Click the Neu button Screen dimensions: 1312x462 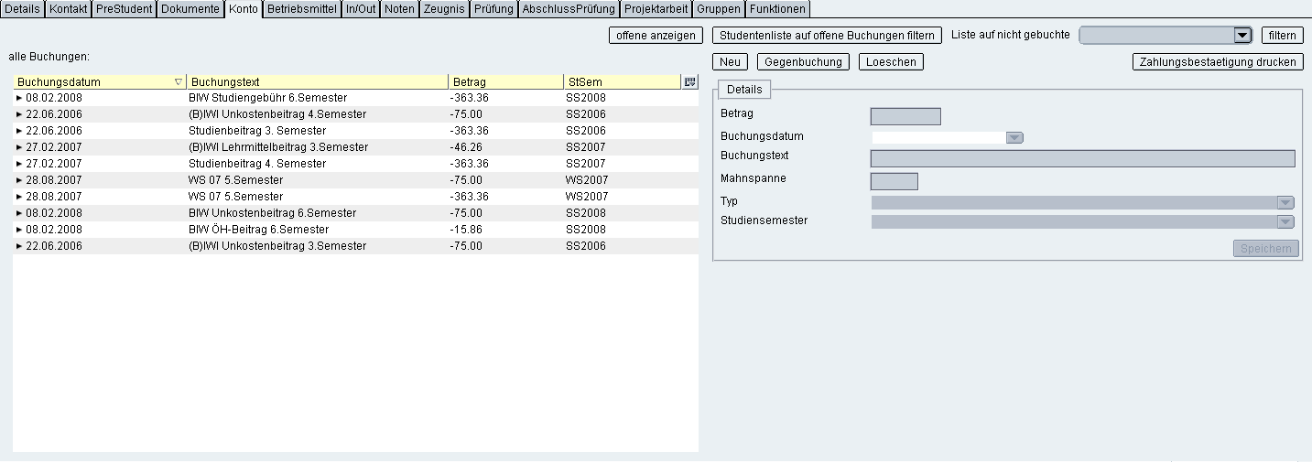pyautogui.click(x=730, y=62)
